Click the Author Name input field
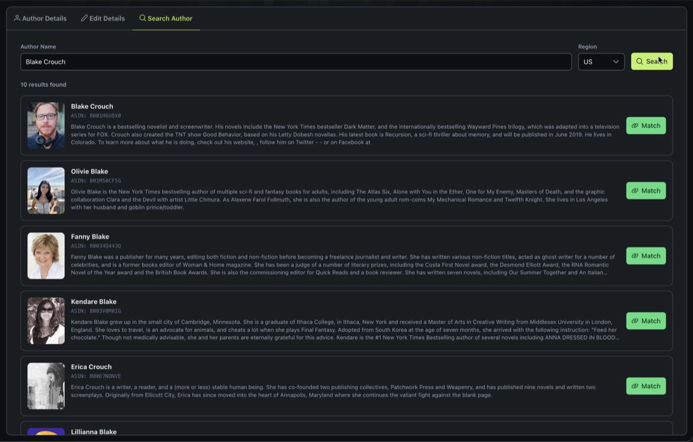This screenshot has height=442, width=693. coord(296,62)
